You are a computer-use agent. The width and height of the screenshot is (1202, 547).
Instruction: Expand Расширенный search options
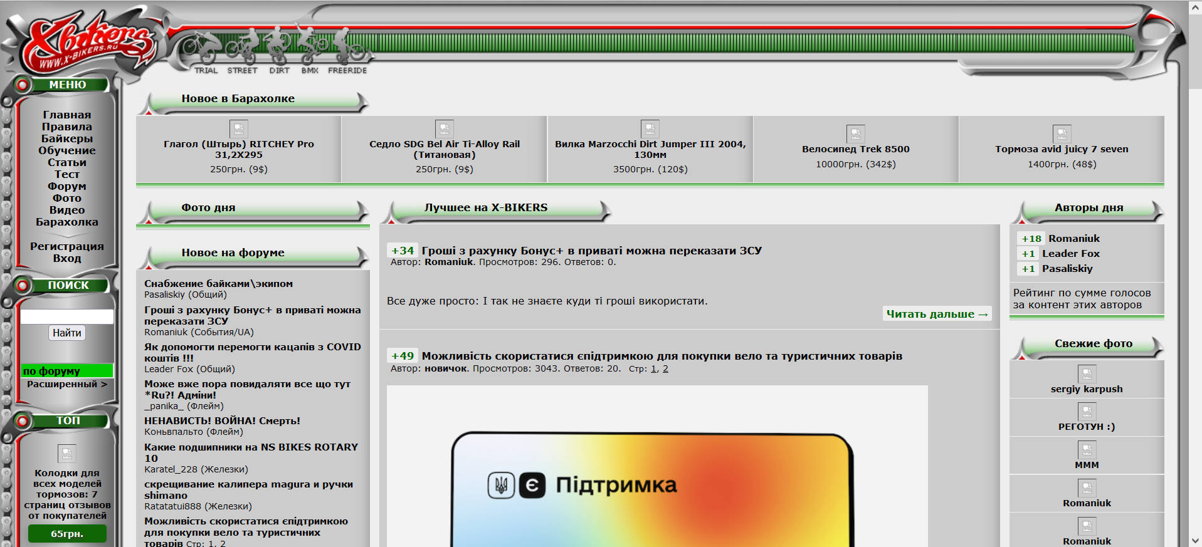(67, 384)
